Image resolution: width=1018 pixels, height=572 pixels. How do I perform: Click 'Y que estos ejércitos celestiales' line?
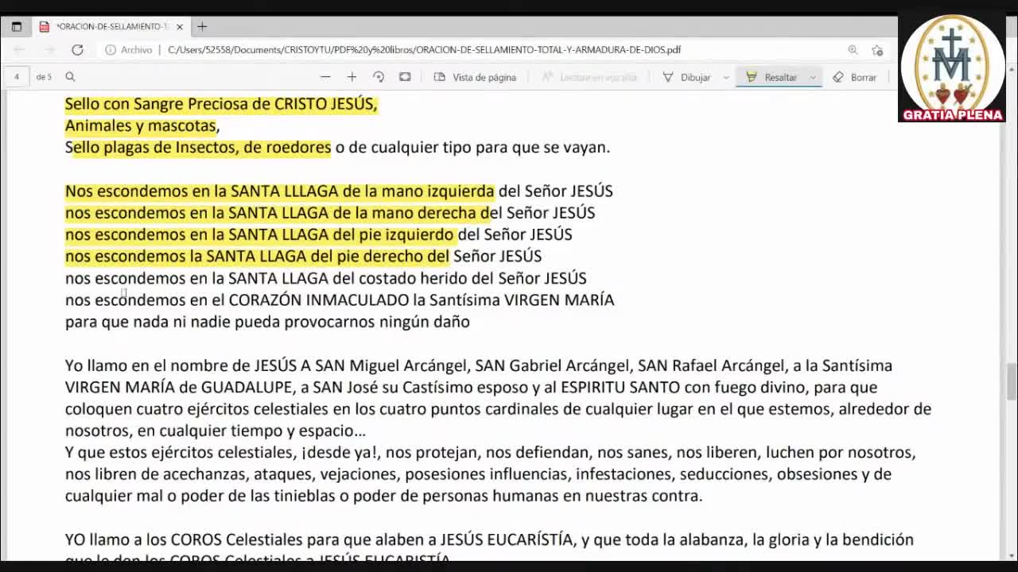point(491,452)
